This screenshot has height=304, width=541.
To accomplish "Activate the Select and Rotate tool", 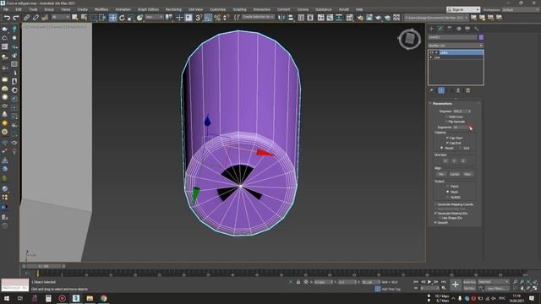I will (122, 18).
